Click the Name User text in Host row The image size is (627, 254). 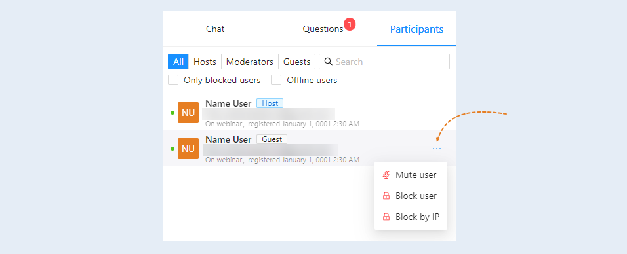click(x=228, y=103)
